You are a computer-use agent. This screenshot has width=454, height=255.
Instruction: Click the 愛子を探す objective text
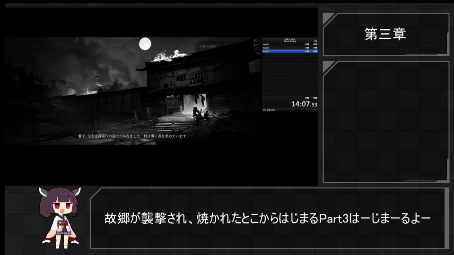[209, 46]
